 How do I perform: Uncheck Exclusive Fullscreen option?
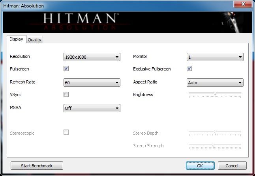(x=189, y=69)
